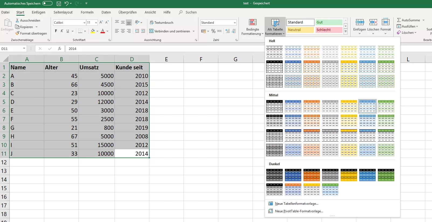Screen dimensions: 432x222
Task: Align text left icon
Action: [x=117, y=31]
